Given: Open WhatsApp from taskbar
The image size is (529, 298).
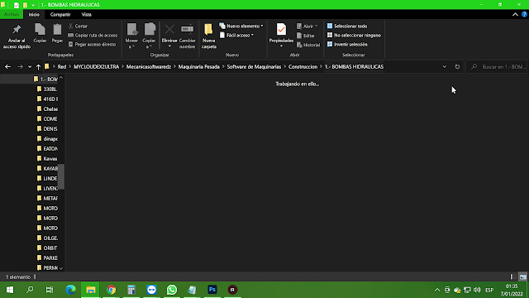Looking at the screenshot, I should coord(172,290).
